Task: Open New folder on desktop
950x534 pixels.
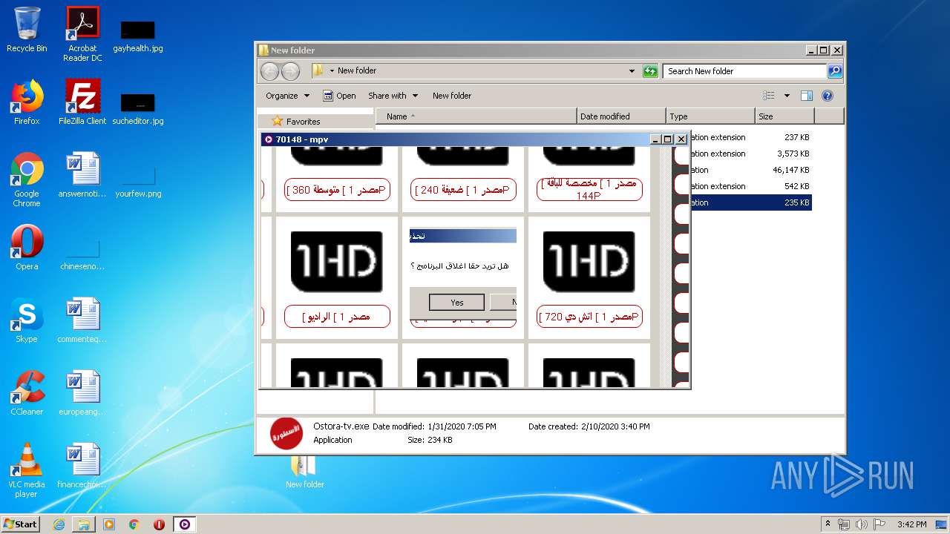Action: 304,472
